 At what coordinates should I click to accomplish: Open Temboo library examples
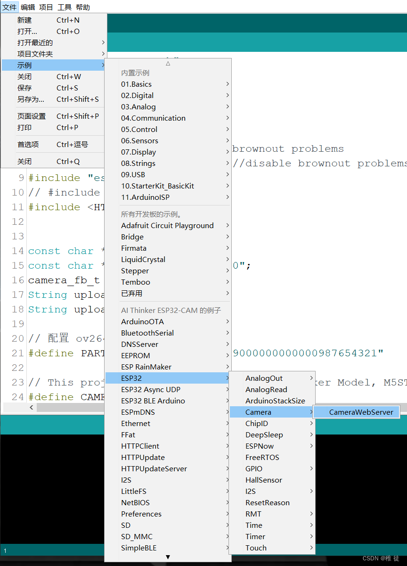(168, 282)
